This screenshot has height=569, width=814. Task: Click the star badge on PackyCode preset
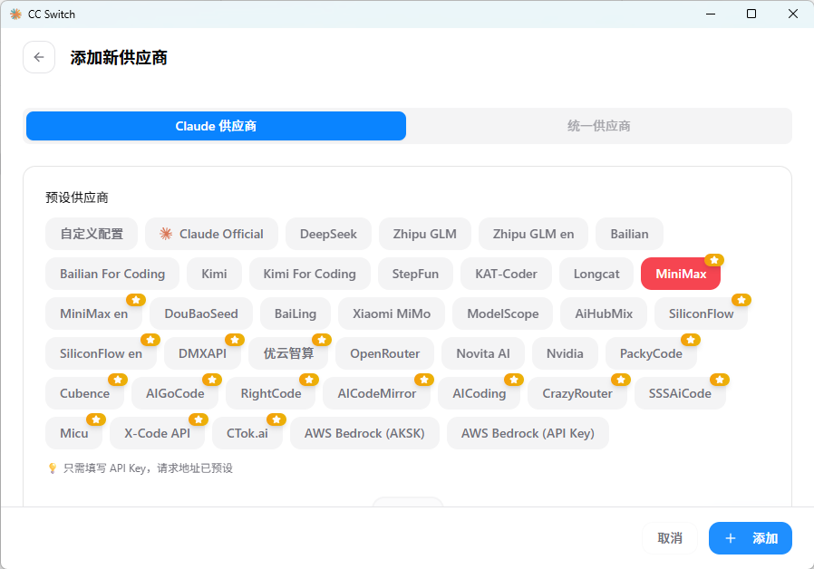coord(690,340)
